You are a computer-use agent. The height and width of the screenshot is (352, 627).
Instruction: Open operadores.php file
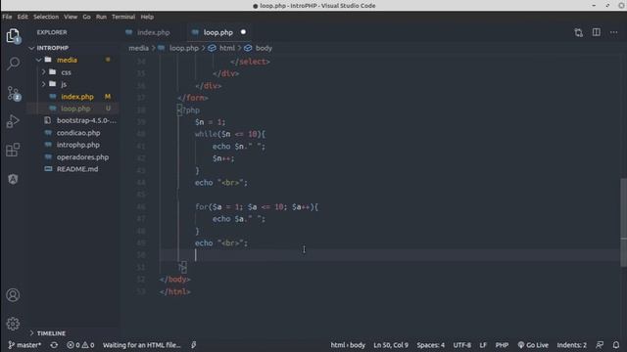point(82,156)
